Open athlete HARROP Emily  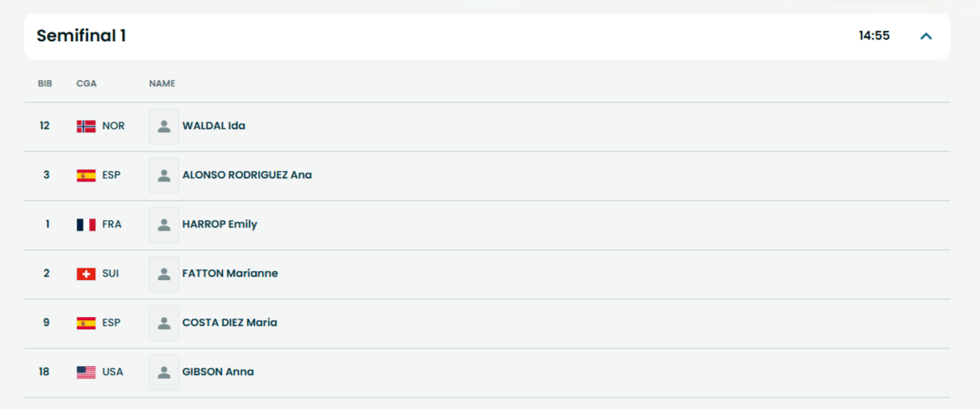click(x=220, y=224)
